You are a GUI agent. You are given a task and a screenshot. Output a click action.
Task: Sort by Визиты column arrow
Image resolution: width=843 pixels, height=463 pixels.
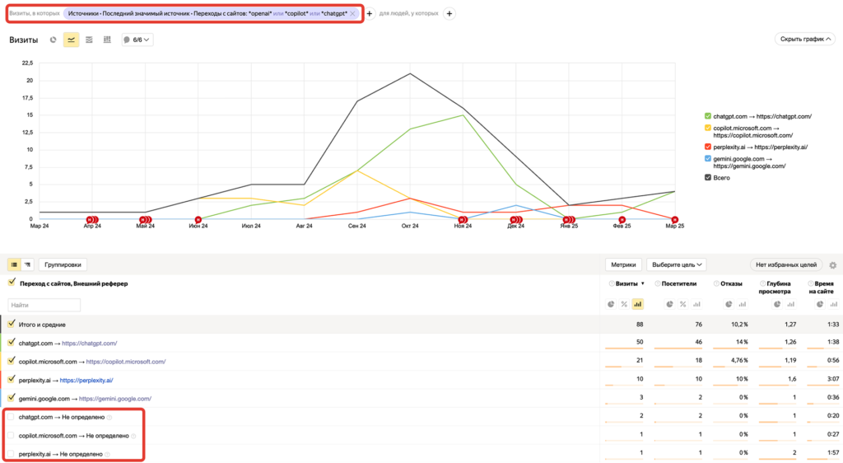(x=642, y=284)
